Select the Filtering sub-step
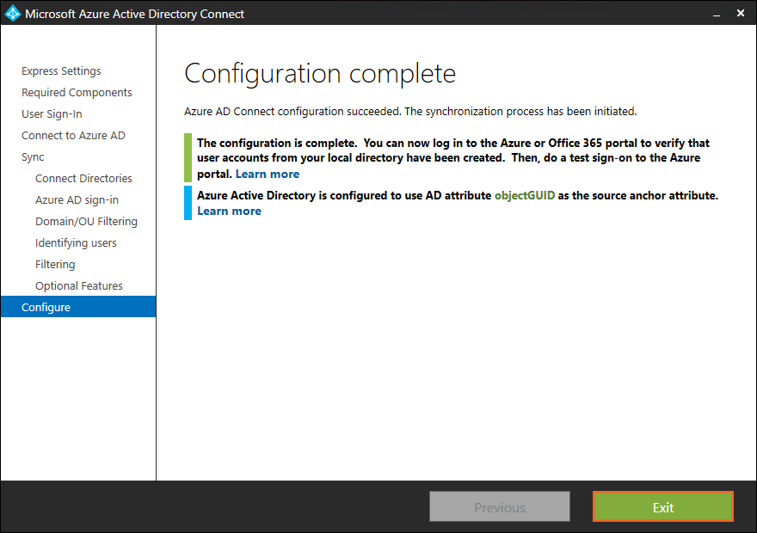The width and height of the screenshot is (757, 533). 55,265
